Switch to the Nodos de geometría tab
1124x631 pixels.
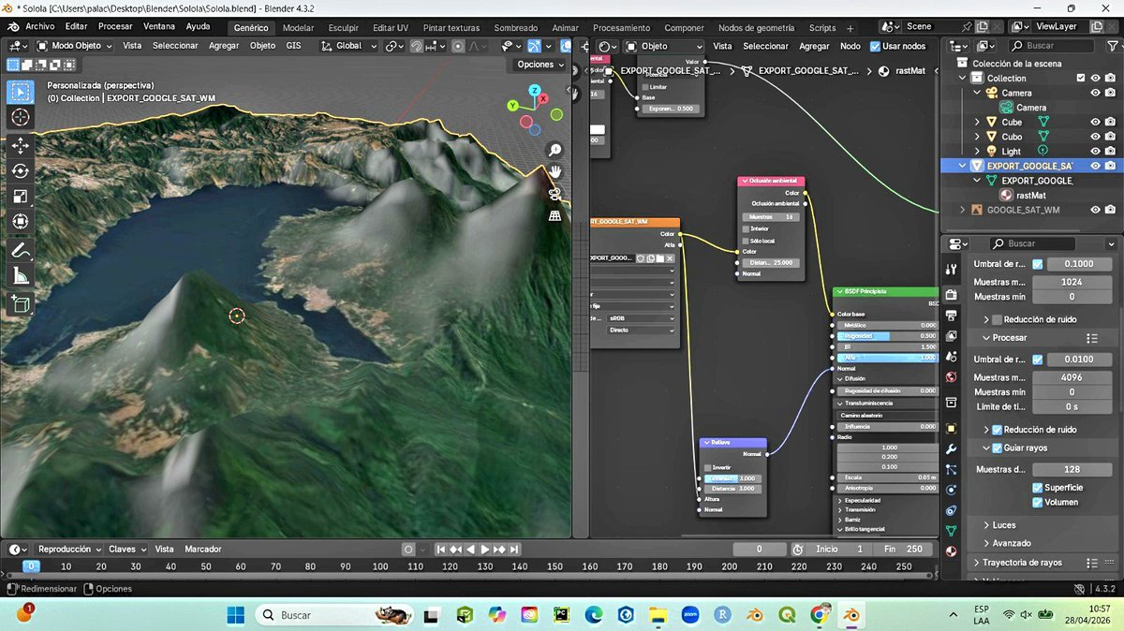[x=756, y=28]
